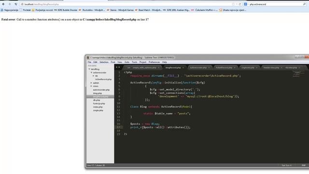Open blog.php in the sidebar
309x174 pixels.
click(x=98, y=93)
